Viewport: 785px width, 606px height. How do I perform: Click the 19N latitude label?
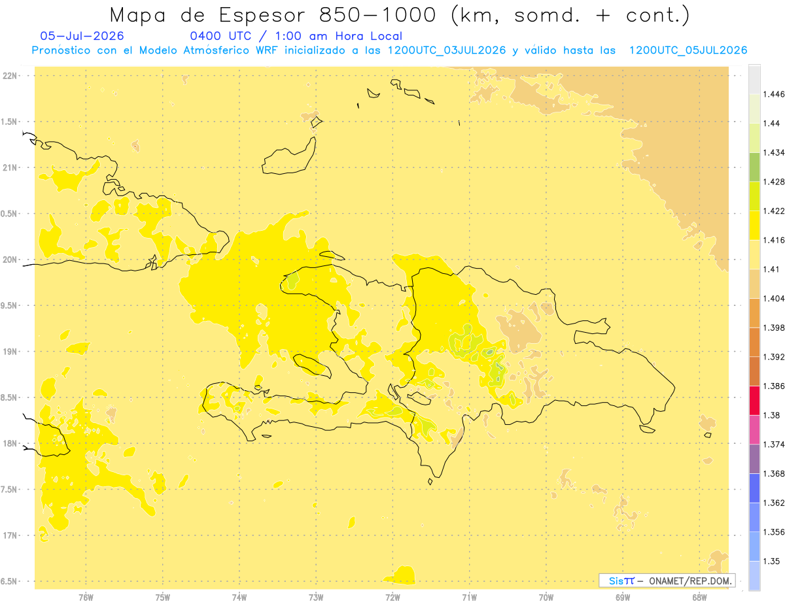pyautogui.click(x=9, y=352)
